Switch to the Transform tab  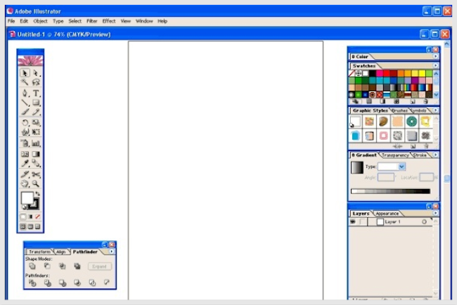[x=39, y=252]
